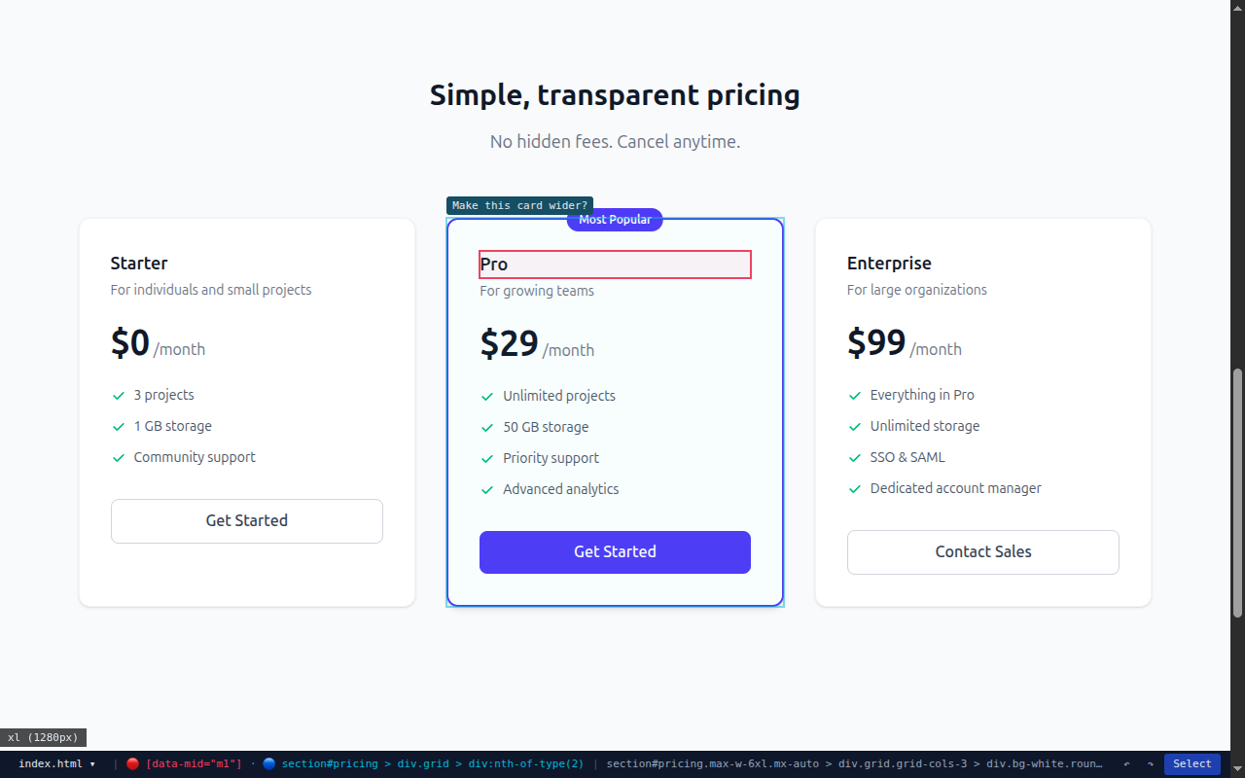Select div.grid.grid-cols-3 in the breadcrumb path
1245x778 pixels.
click(x=903, y=764)
